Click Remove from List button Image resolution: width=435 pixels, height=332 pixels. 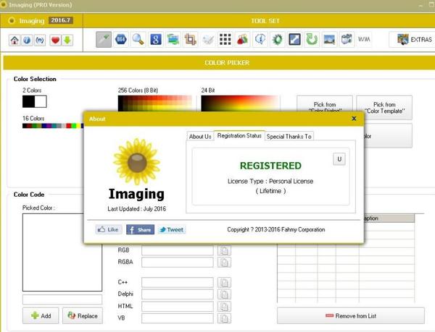click(350, 316)
